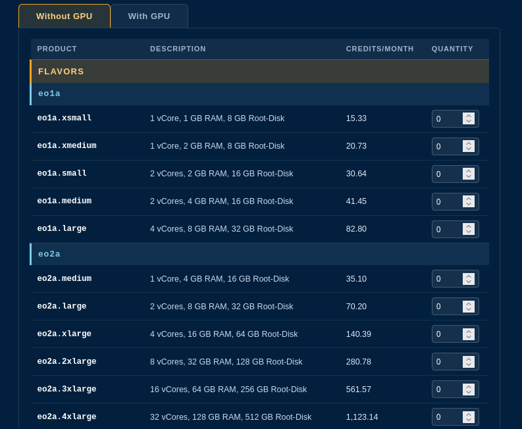Click the QUANTITY column header
The width and height of the screenshot is (522, 429).
[452, 49]
